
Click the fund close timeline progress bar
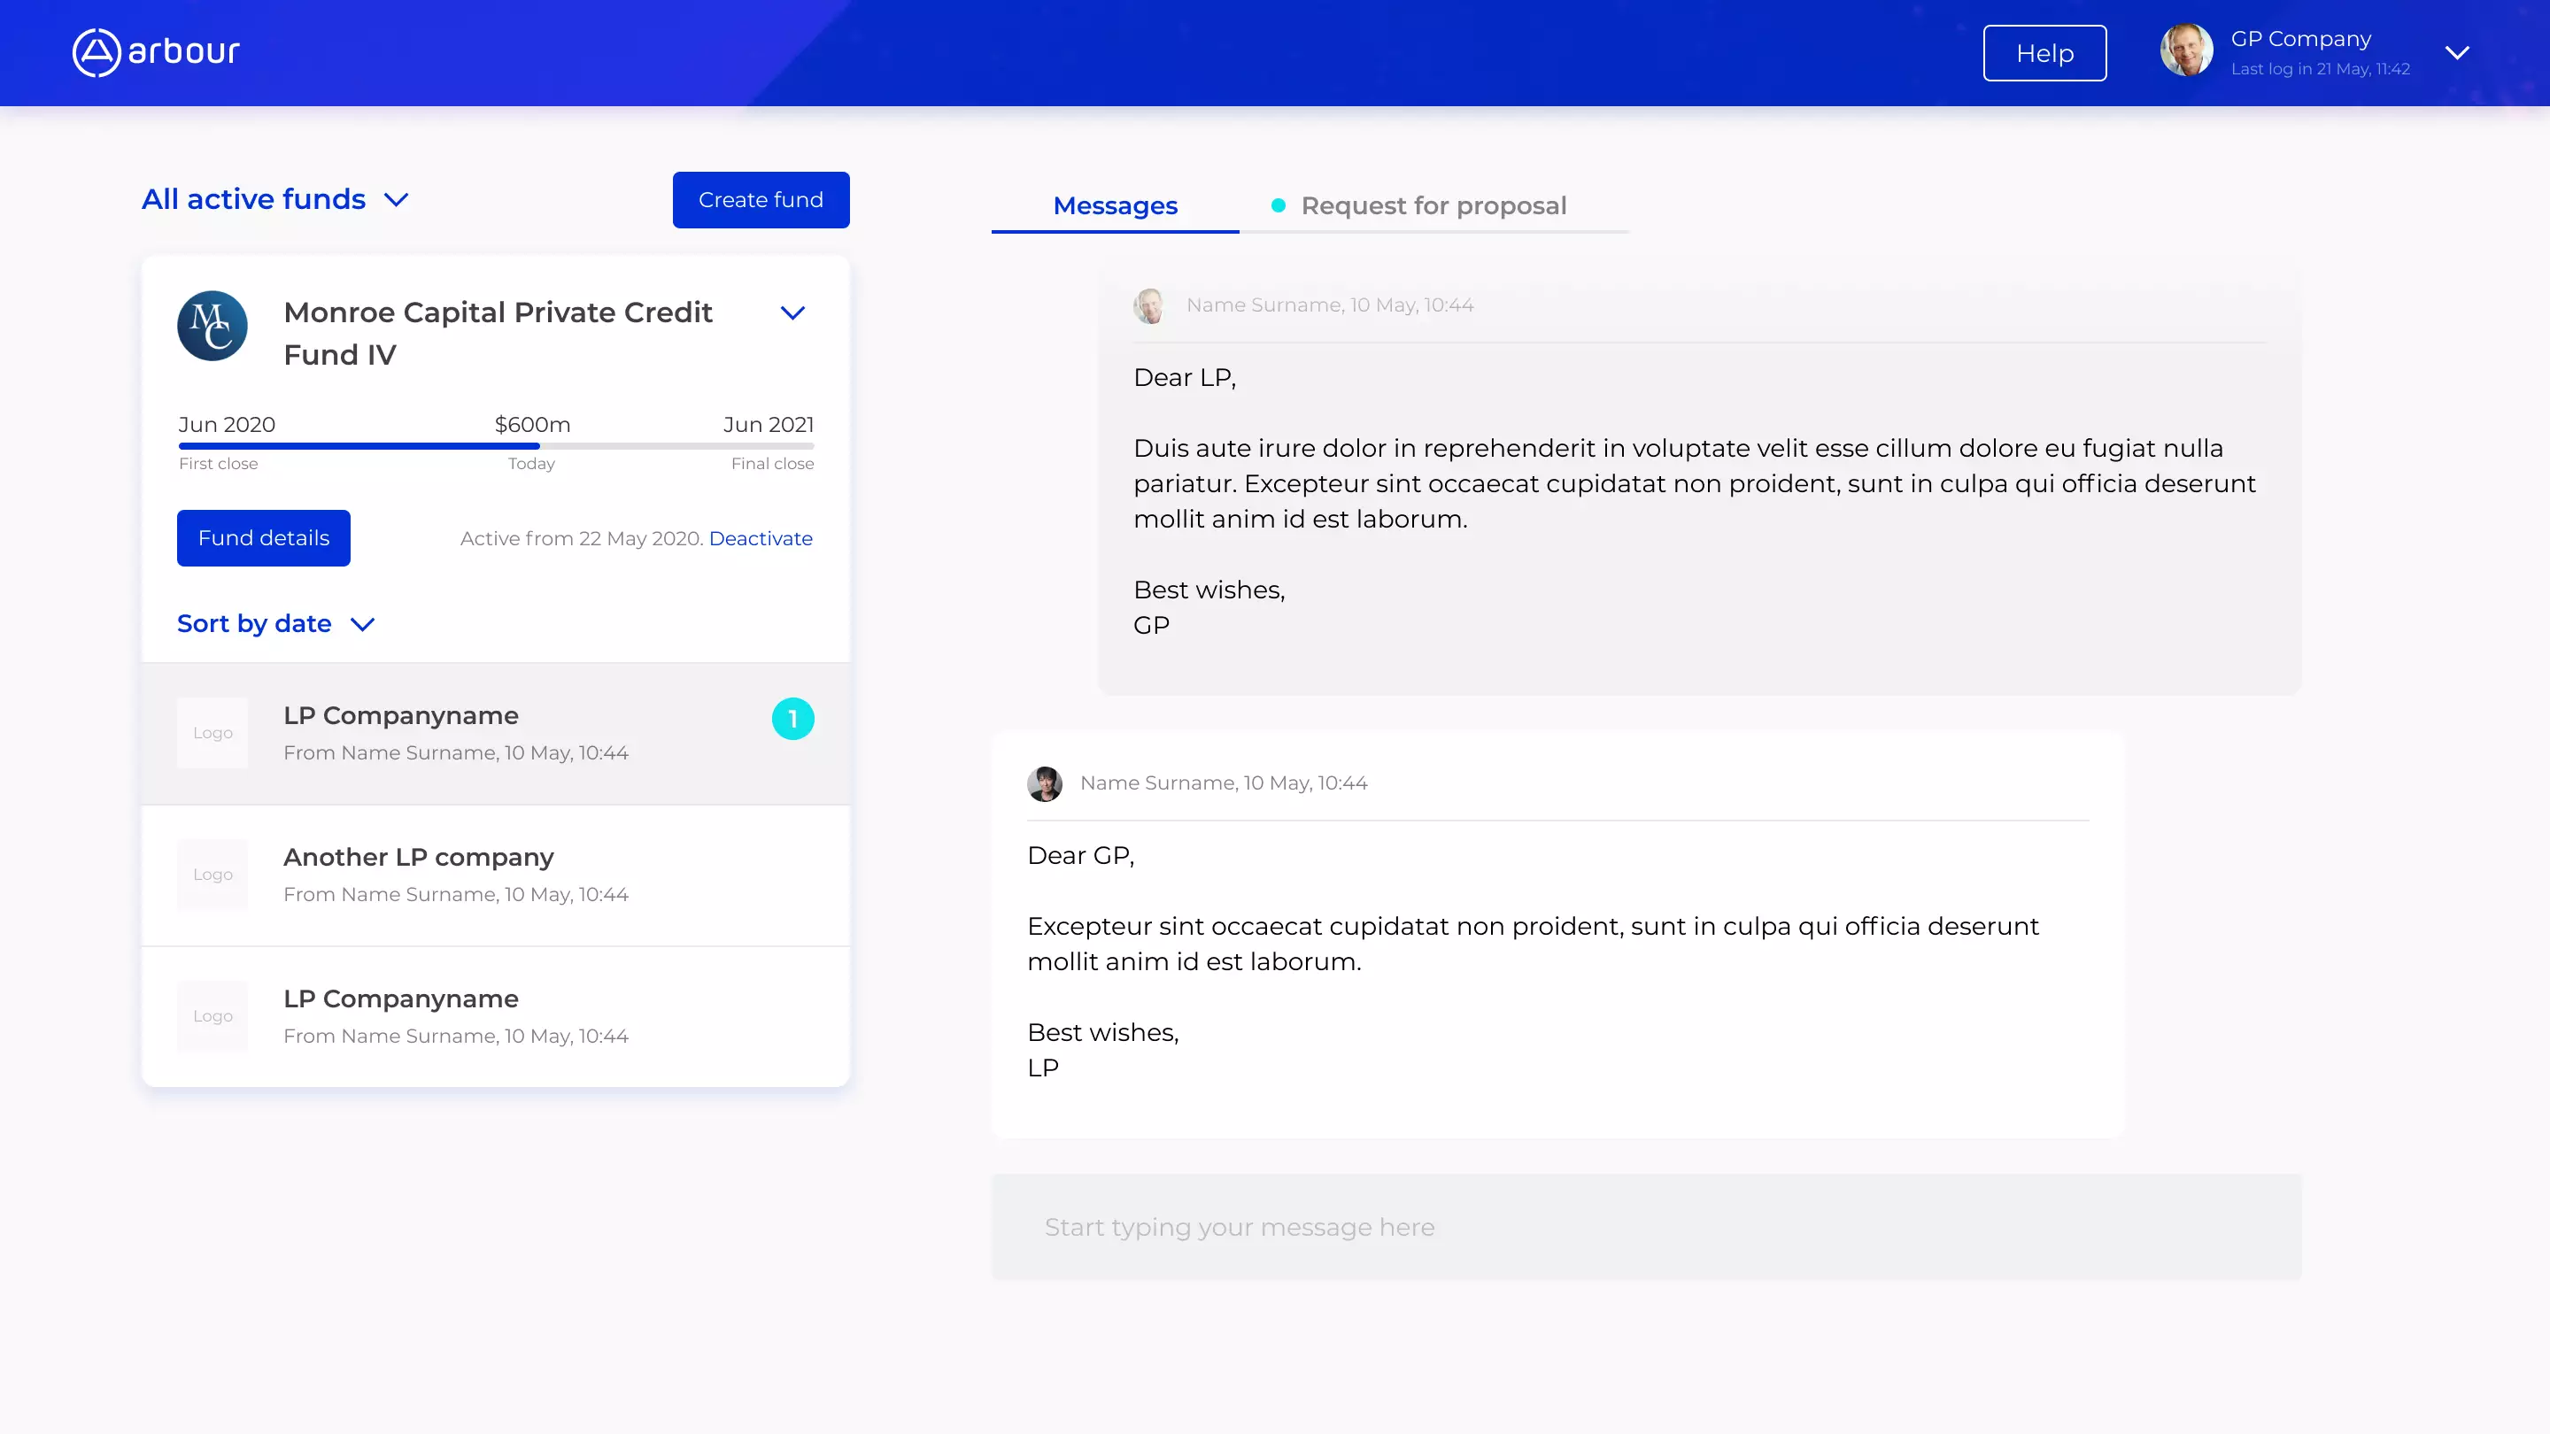495,446
